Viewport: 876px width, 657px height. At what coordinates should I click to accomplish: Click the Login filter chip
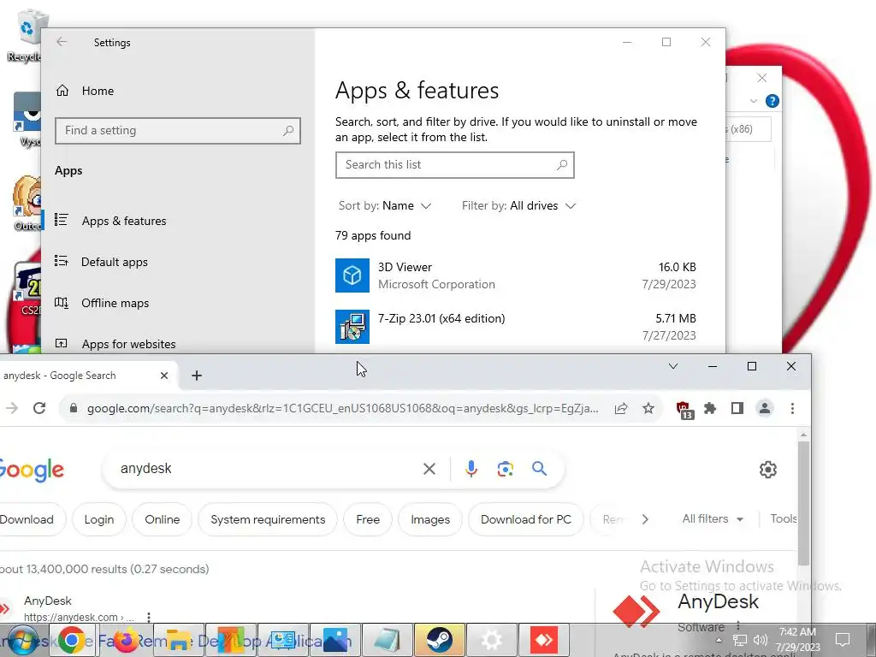(99, 519)
